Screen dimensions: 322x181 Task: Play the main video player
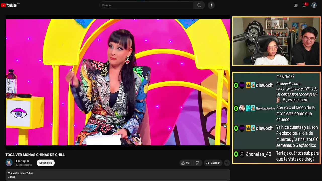[118, 82]
